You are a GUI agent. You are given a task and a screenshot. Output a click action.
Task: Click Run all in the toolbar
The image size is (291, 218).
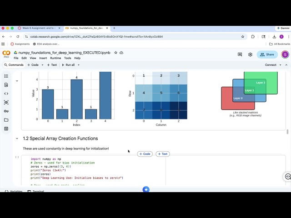(68, 65)
